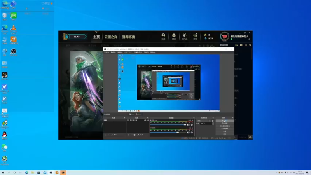Open the green iQIYI desktop icon

(14, 16)
